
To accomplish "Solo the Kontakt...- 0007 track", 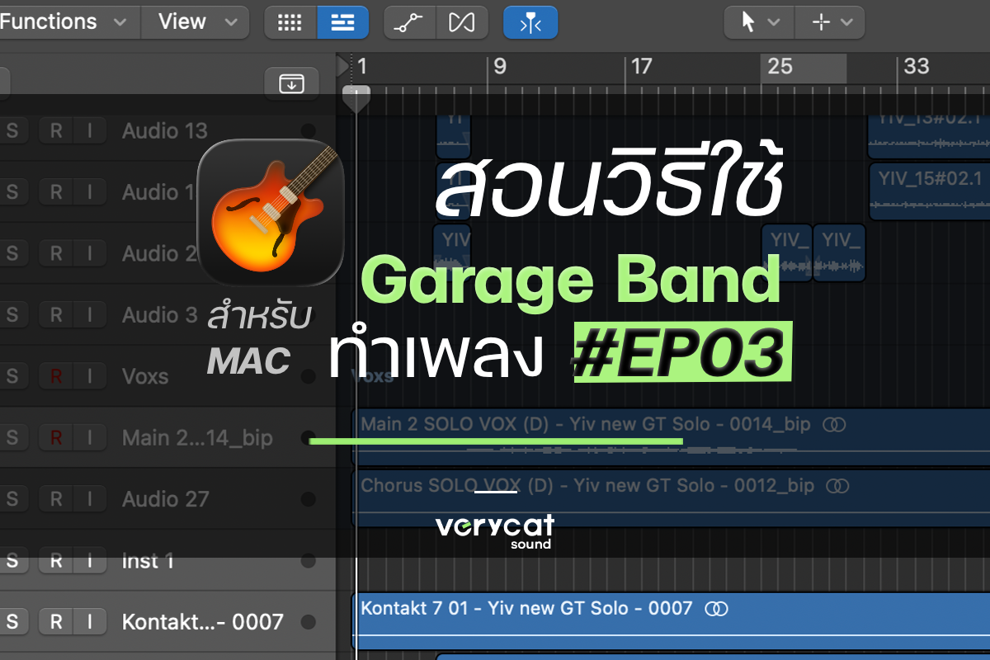I will tap(12, 622).
